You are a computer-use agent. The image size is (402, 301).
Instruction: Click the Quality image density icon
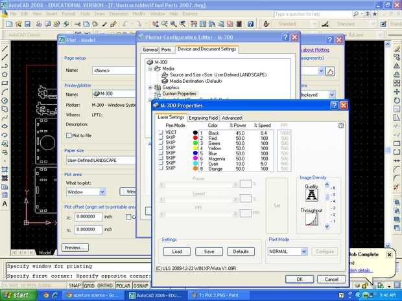[x=312, y=195]
